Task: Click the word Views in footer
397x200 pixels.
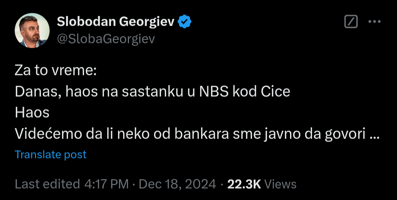Action: point(280,184)
